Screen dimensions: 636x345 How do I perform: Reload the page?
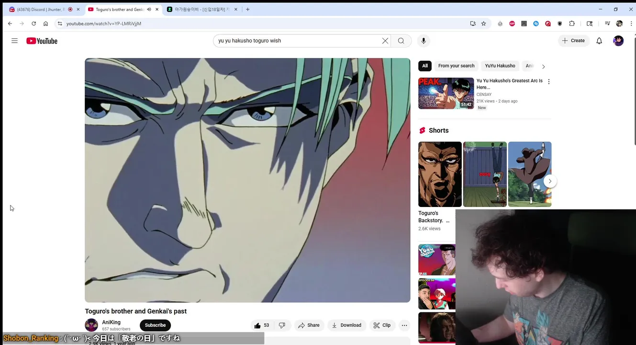click(33, 23)
